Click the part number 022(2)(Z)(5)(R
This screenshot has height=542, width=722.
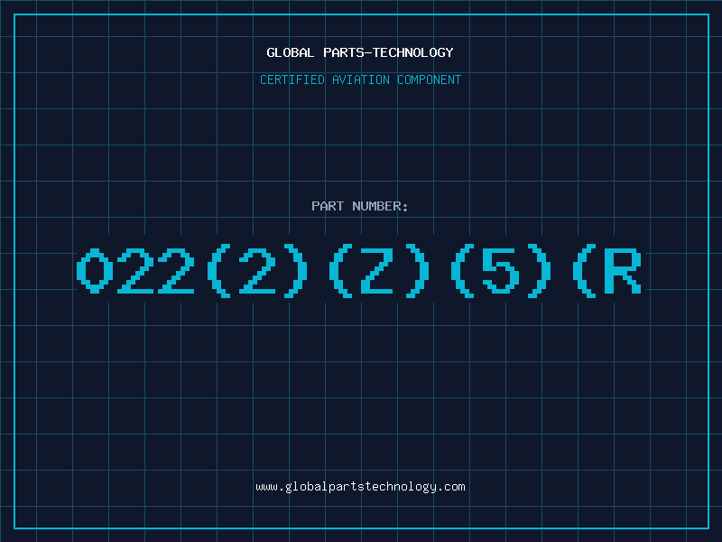pyautogui.click(x=359, y=271)
